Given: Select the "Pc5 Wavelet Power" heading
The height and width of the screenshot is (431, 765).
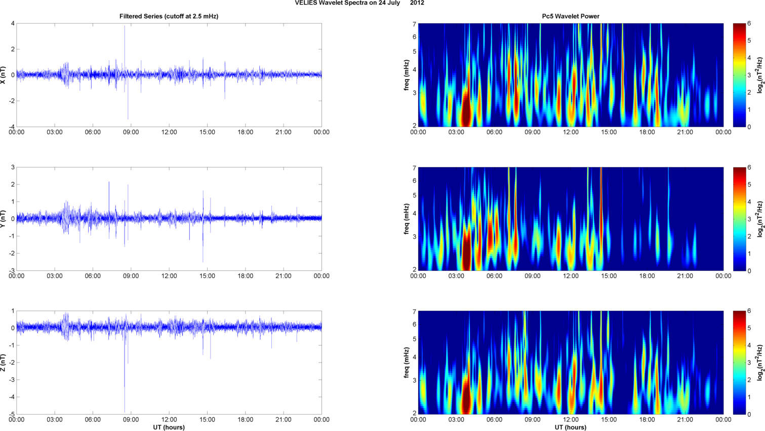Looking at the screenshot, I should 571,16.
